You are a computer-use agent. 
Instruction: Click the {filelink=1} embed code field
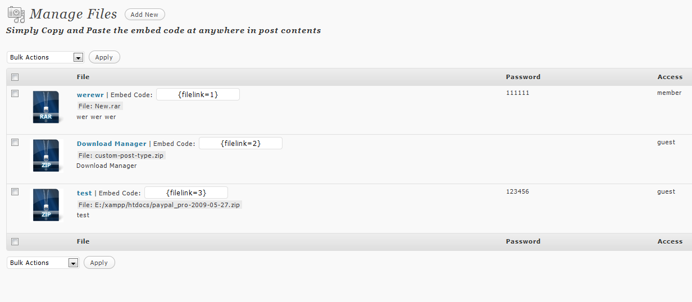(x=198, y=94)
